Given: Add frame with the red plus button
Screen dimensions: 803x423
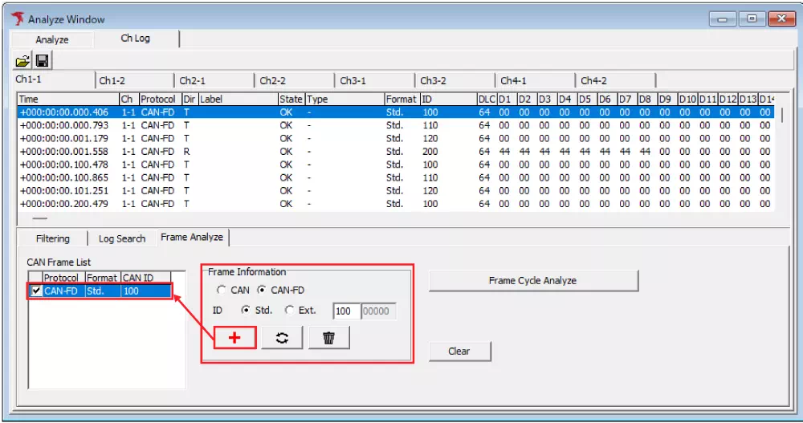Looking at the screenshot, I should (x=234, y=337).
